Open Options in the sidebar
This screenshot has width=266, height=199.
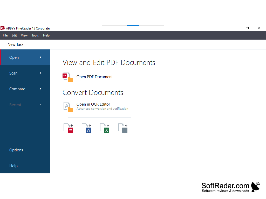pos(16,150)
